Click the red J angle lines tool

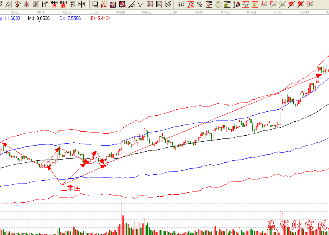264,5
